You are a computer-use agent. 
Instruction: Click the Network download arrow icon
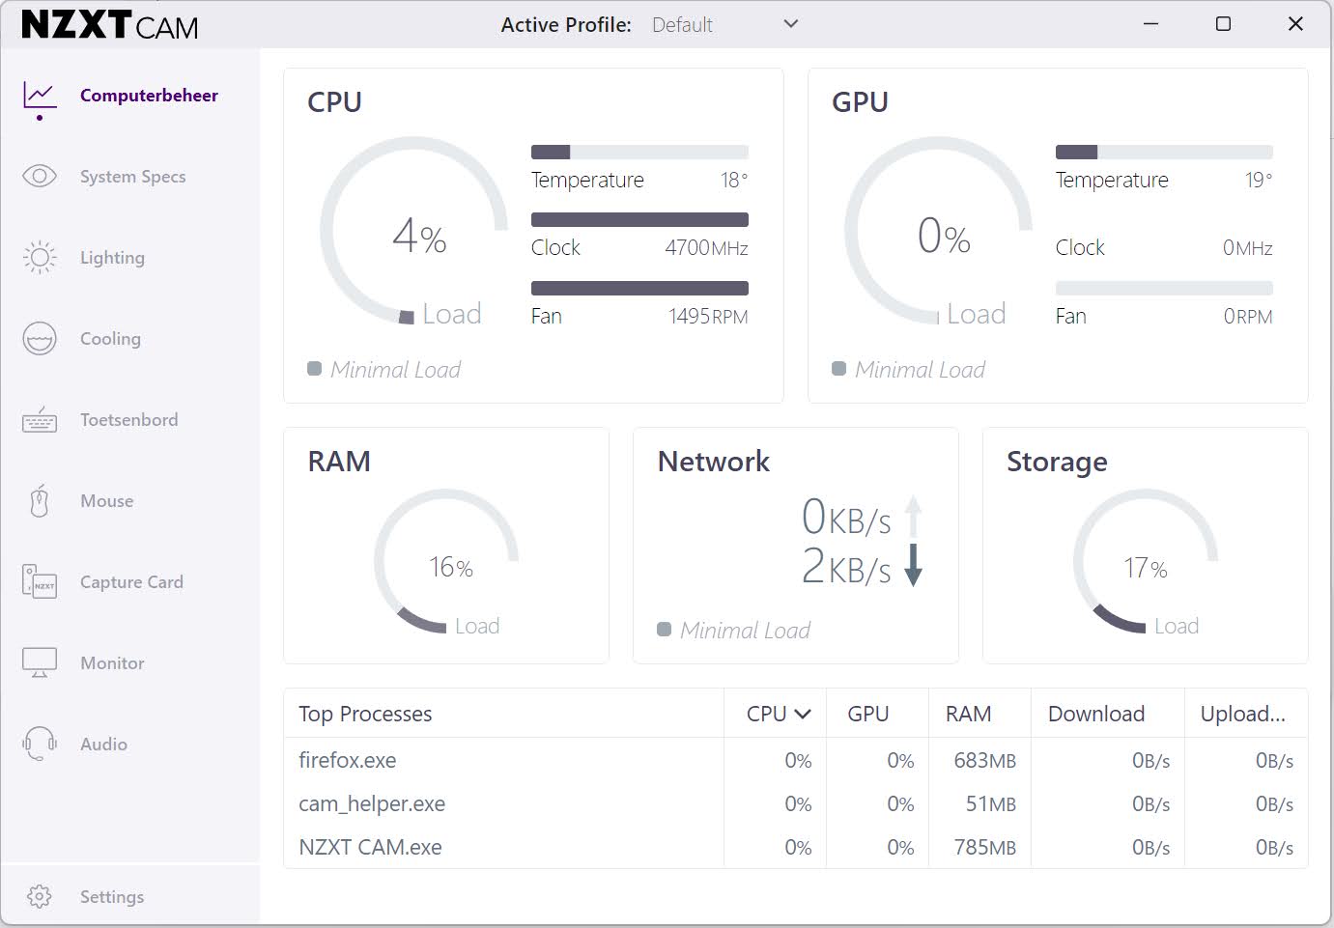(913, 565)
